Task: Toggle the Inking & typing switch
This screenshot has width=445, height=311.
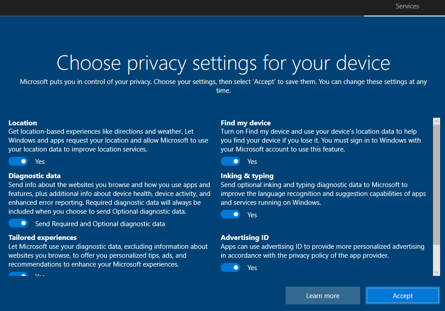Action: 230,215
